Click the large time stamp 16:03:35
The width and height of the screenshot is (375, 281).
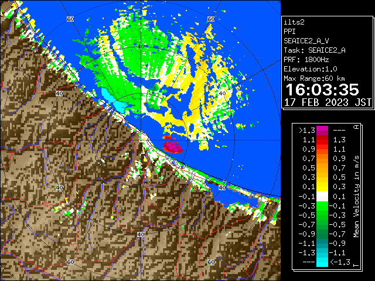tap(322, 90)
